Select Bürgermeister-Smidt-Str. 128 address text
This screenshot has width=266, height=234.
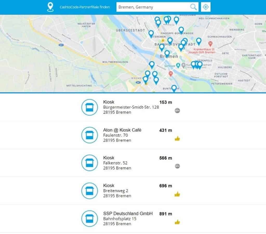(131, 107)
